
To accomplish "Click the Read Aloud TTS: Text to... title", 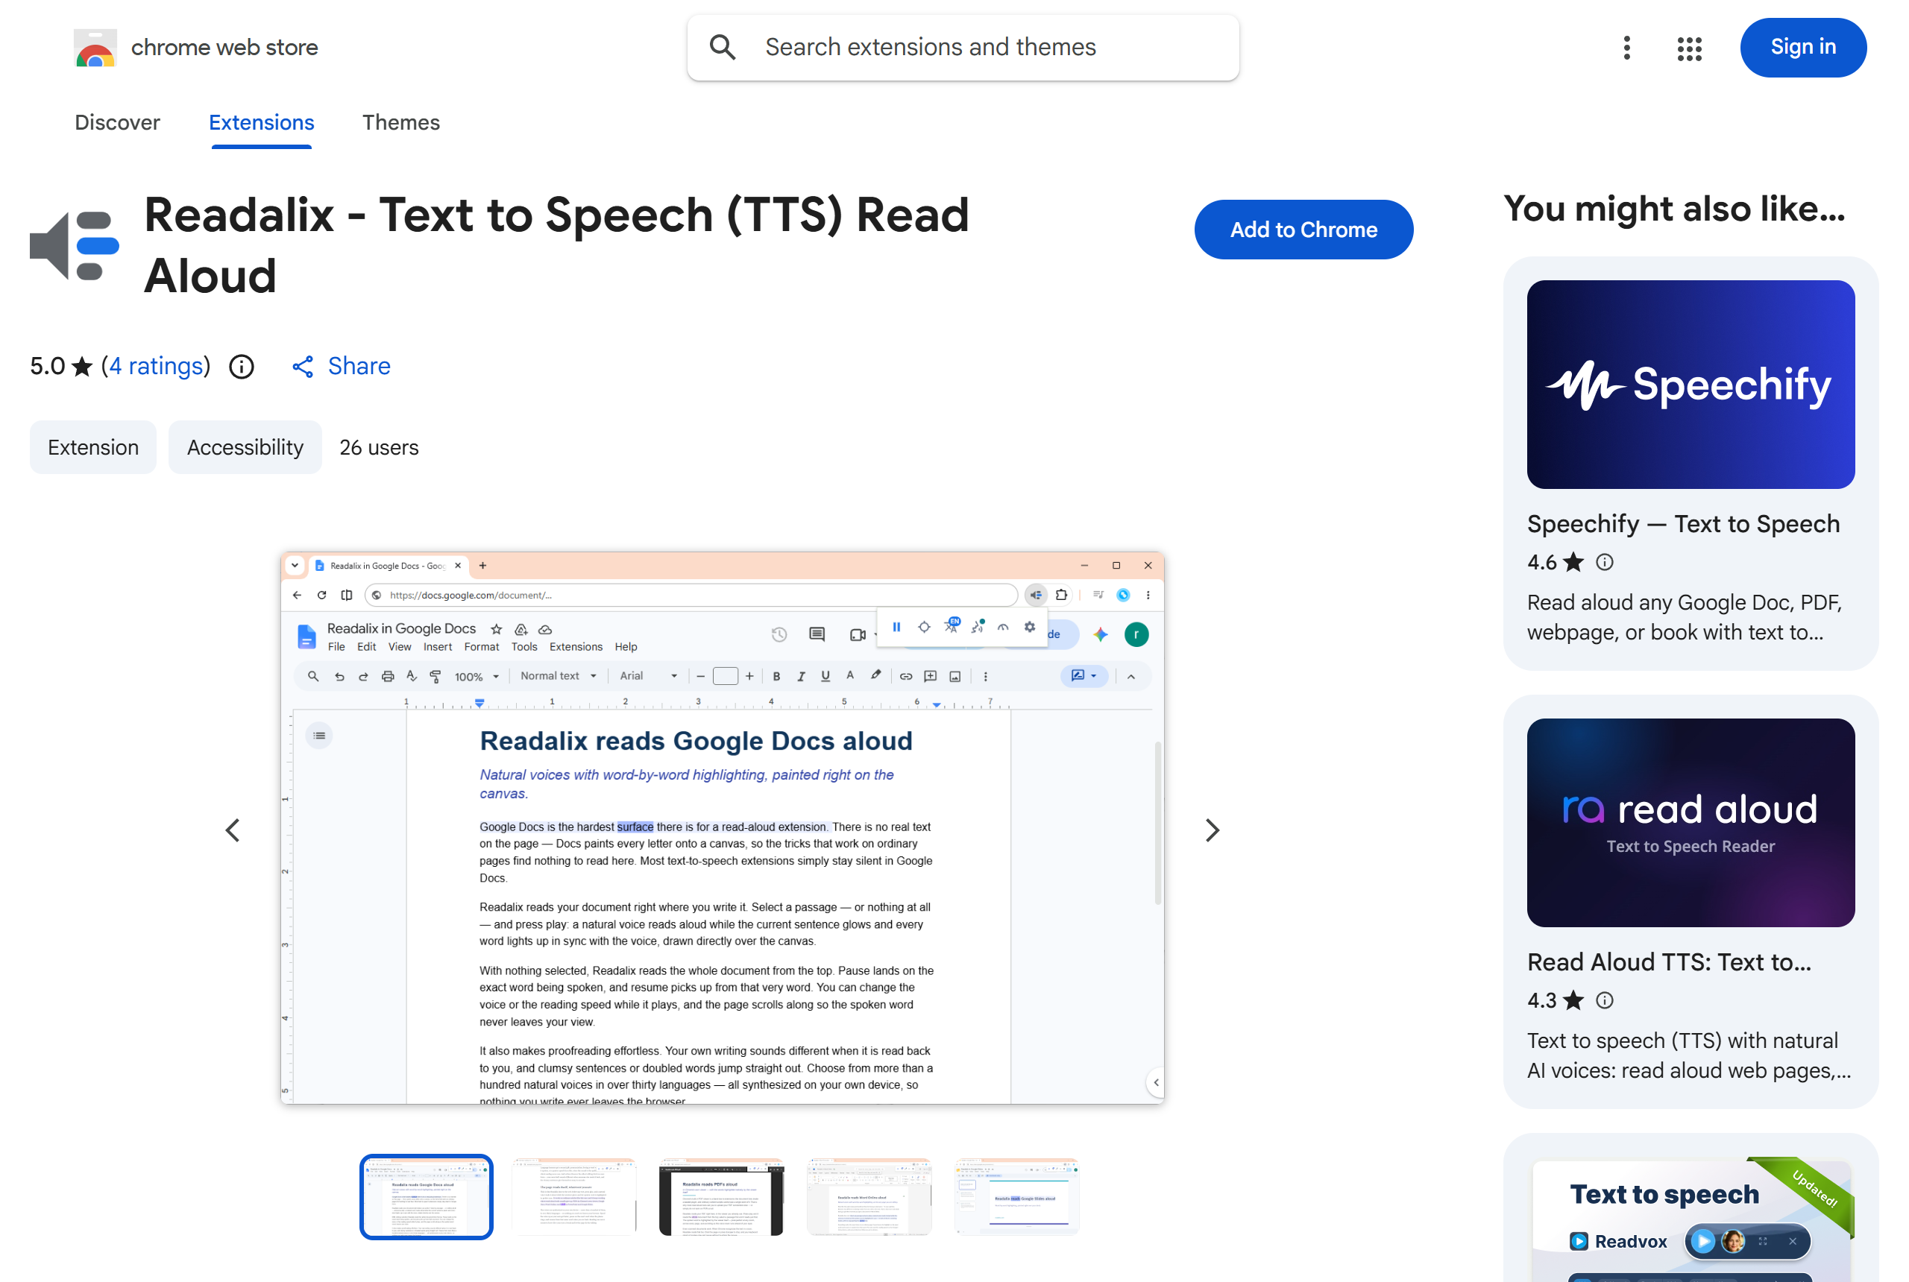I will coord(1669,961).
